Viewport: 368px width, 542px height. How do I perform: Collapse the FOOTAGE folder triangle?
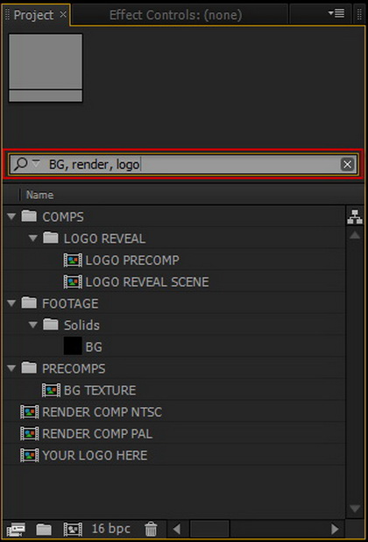(x=11, y=303)
